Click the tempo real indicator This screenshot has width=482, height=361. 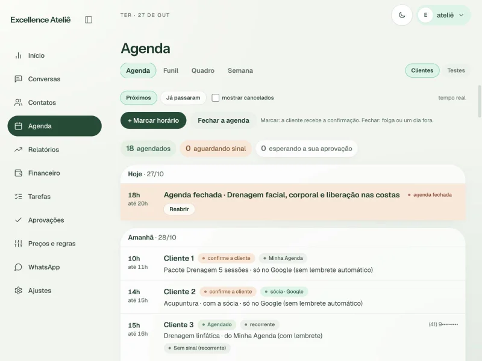pos(451,98)
